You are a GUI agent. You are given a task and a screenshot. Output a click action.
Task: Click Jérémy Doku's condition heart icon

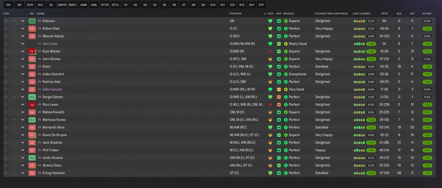pos(270,165)
